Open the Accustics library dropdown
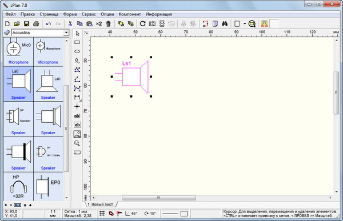The image size is (343, 221). click(x=66, y=33)
